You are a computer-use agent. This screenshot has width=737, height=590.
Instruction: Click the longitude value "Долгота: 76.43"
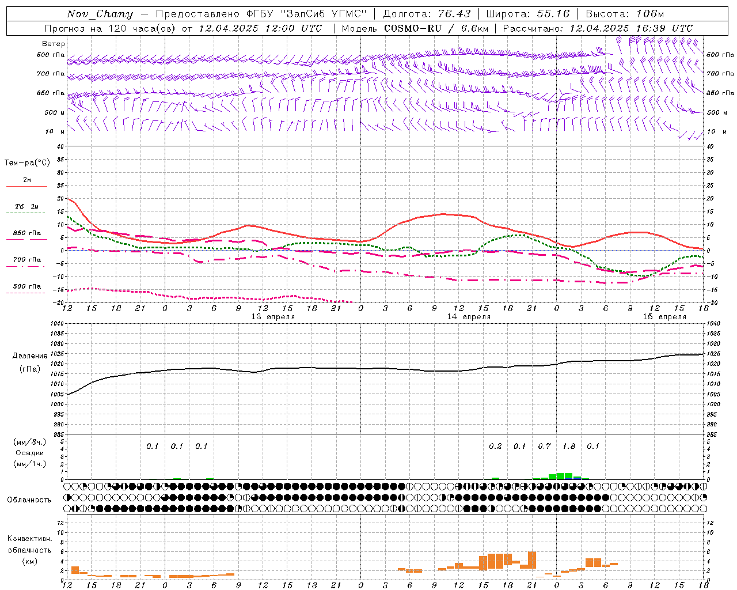click(427, 14)
